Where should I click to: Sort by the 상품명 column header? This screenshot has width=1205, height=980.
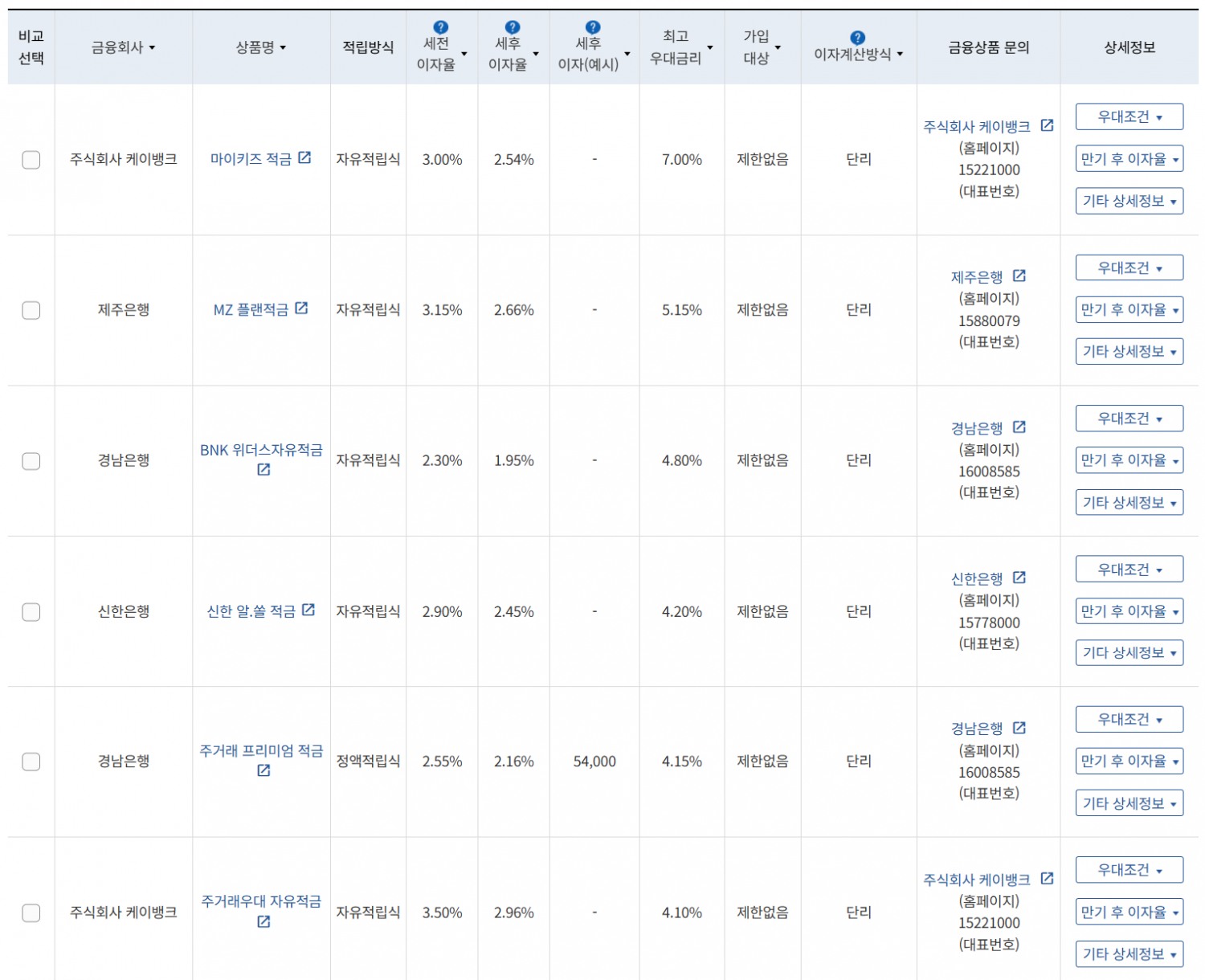260,47
